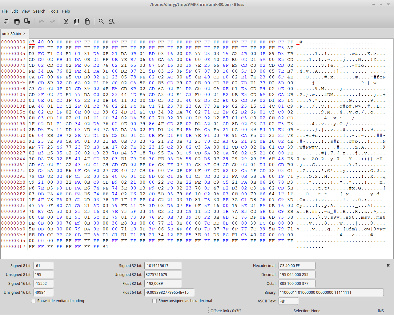Click the Signed 16 bit value field
Screen dimensions: 394x315
[43, 284]
